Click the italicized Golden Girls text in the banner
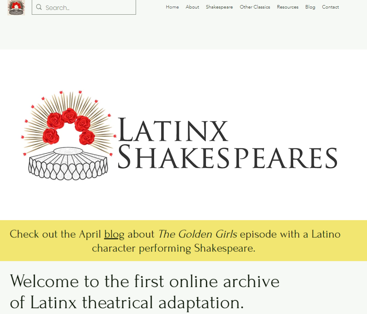367x314 pixels. point(197,234)
